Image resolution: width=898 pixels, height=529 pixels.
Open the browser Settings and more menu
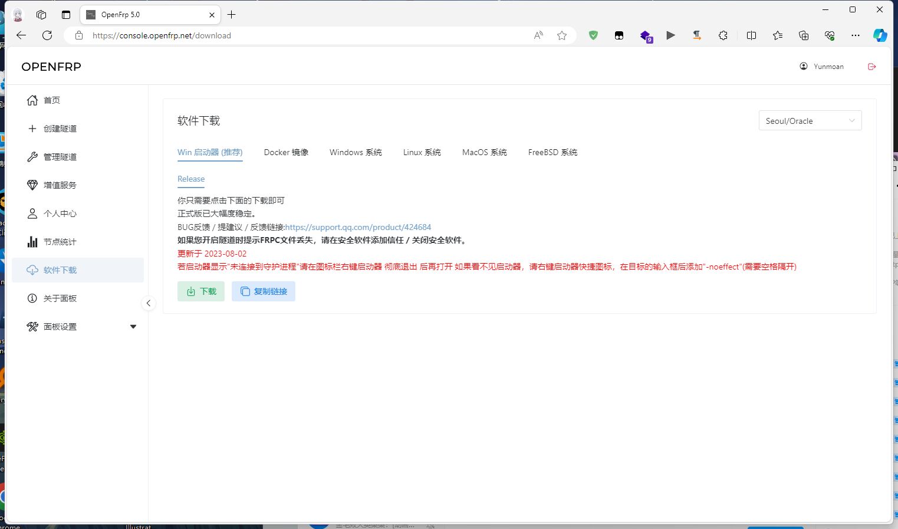coord(856,35)
